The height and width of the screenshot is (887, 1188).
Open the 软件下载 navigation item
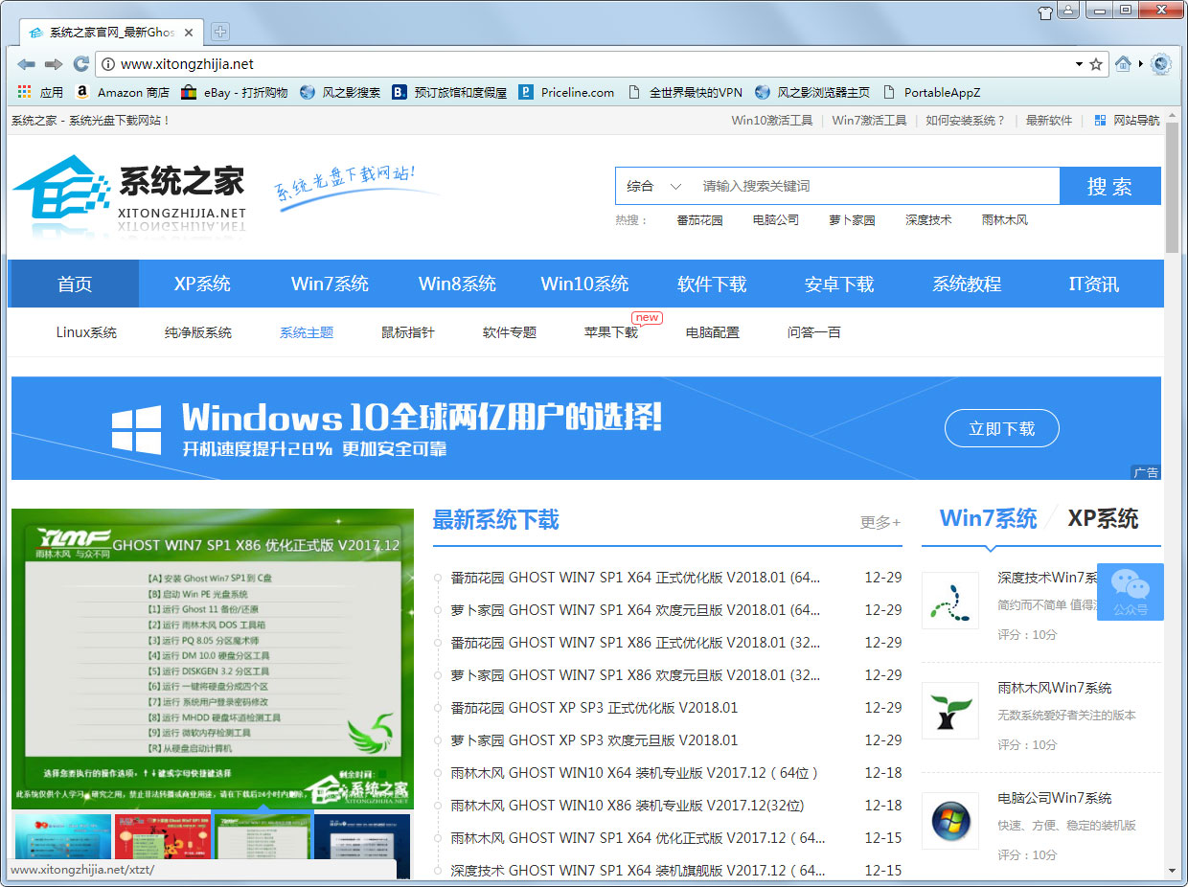pos(712,284)
